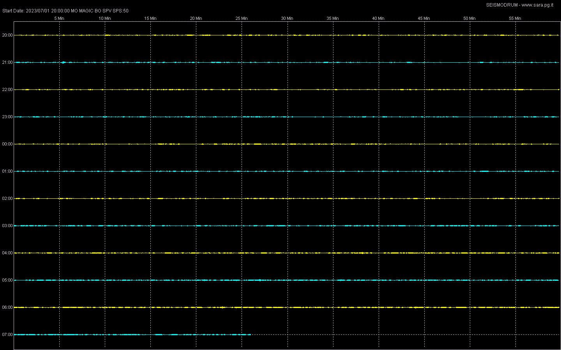Click the blip on the 05:00 trace

click(x=260, y=280)
